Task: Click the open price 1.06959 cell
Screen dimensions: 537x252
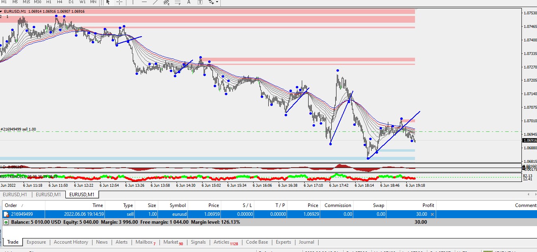Action: (212, 214)
